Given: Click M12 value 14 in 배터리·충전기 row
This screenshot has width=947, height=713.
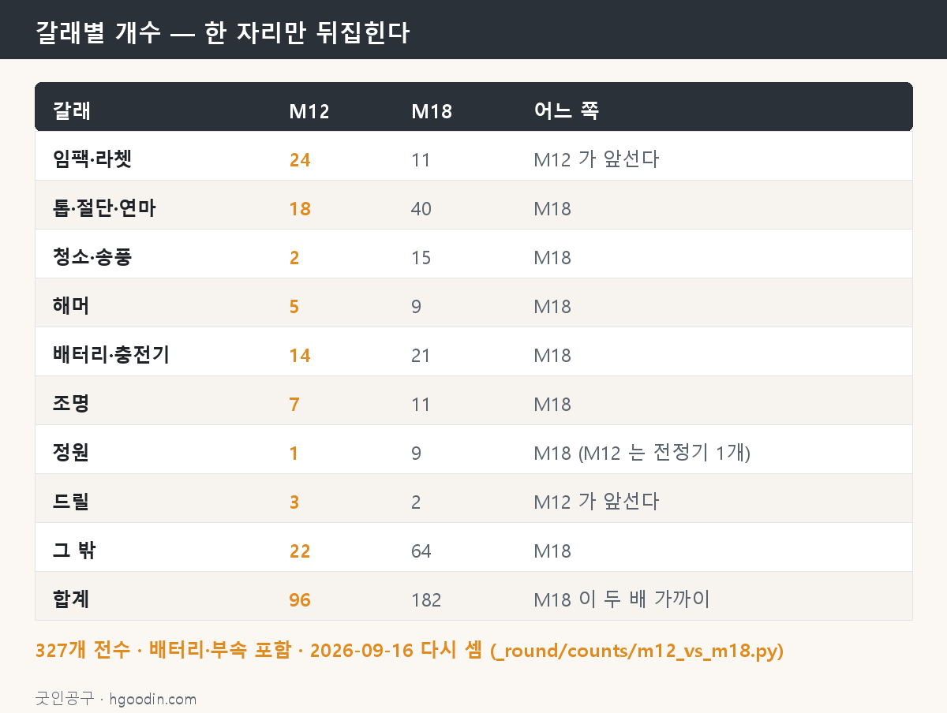Looking at the screenshot, I should tap(300, 356).
